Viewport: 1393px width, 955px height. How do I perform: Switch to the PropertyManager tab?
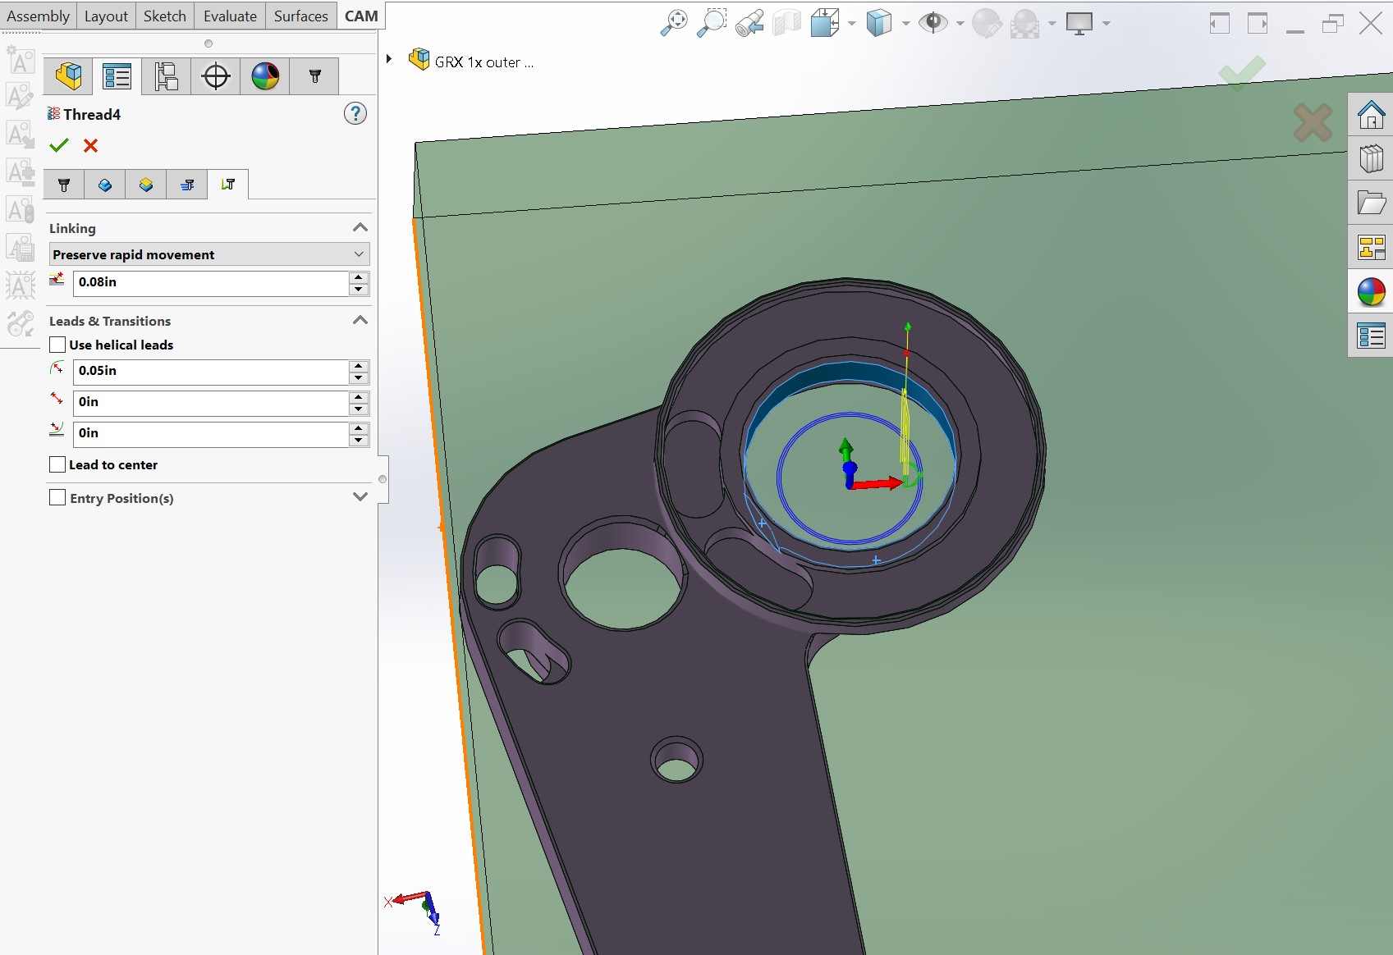[x=117, y=76]
